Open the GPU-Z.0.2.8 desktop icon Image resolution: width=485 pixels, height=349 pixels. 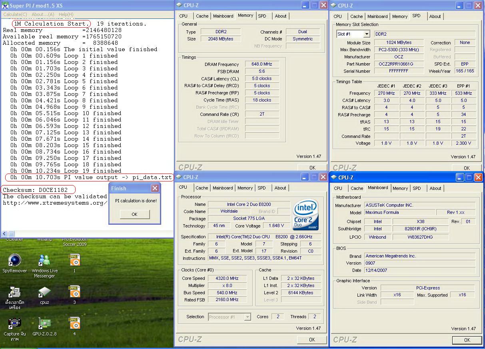pyautogui.click(x=44, y=327)
